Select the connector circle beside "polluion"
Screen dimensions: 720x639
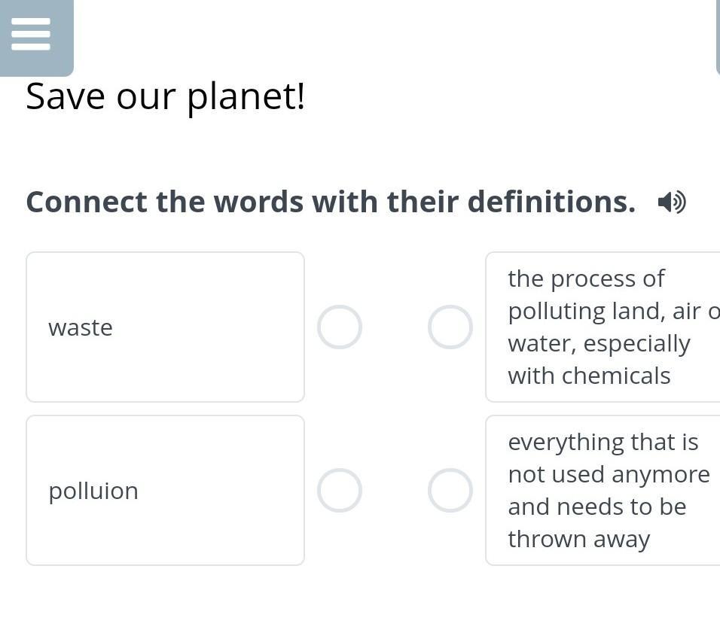pos(339,491)
